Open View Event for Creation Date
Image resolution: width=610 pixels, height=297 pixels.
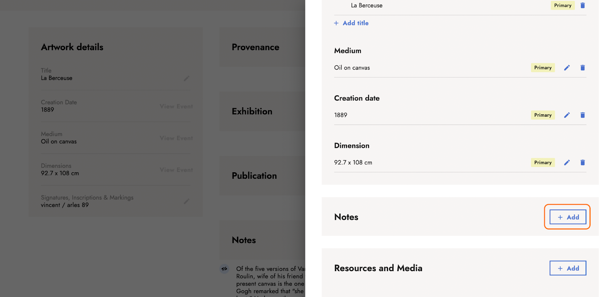pyautogui.click(x=176, y=106)
